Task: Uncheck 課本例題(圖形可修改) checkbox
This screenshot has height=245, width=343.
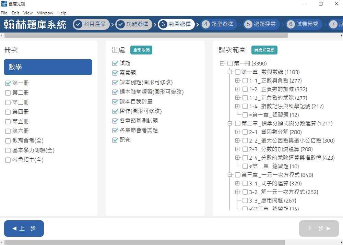Action: 115,83
